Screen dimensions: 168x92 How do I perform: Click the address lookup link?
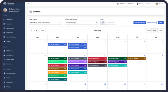(15, 11)
